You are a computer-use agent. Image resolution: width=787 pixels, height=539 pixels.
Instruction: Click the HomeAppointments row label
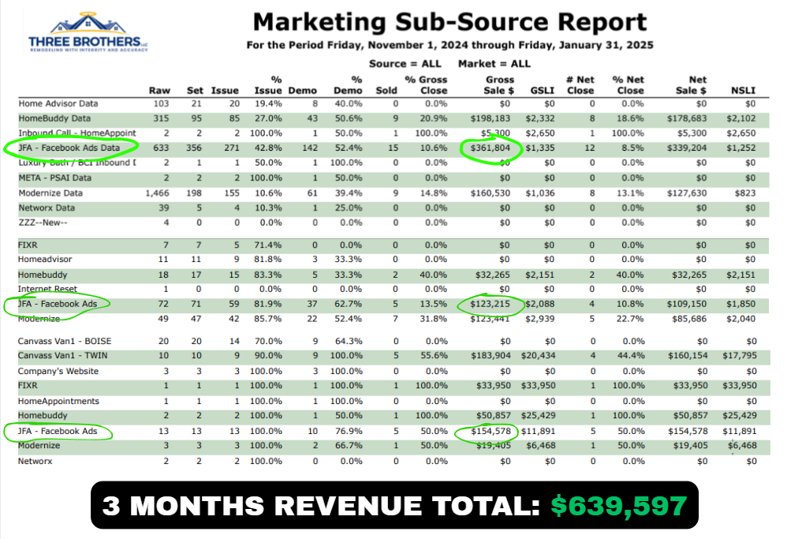(x=58, y=402)
